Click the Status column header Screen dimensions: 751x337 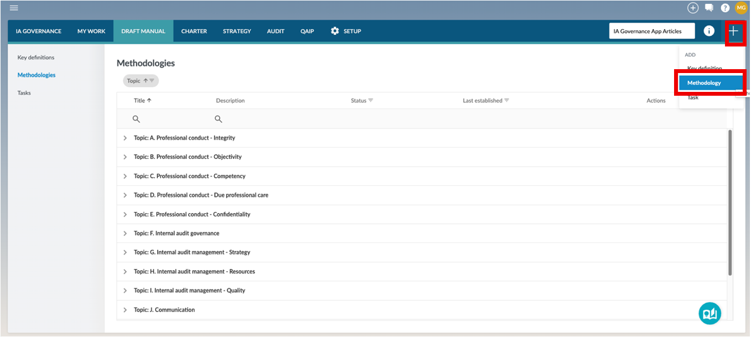pos(359,101)
